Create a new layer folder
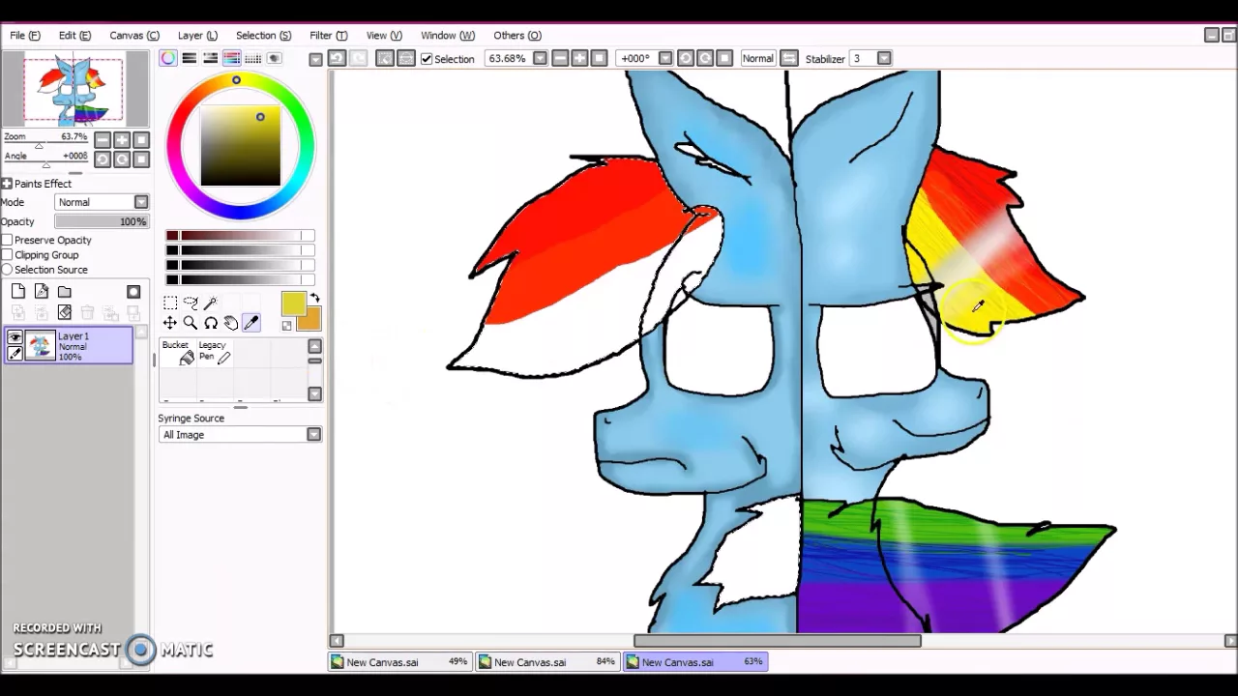Viewport: 1238px width, 696px height. (x=65, y=292)
